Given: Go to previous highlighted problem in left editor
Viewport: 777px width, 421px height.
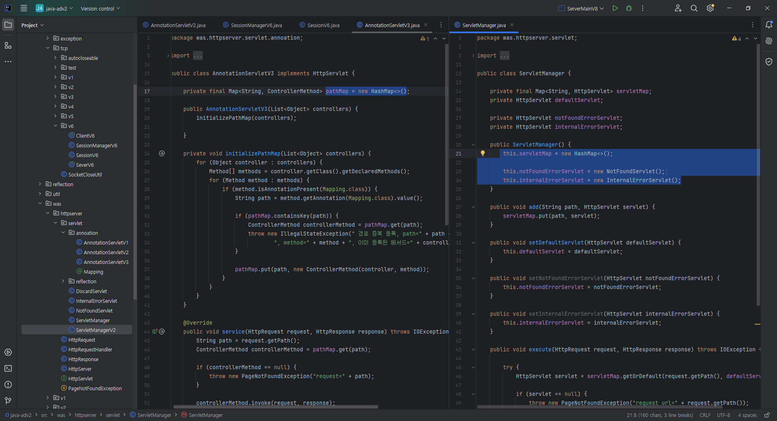Looking at the screenshot, I should [x=435, y=38].
